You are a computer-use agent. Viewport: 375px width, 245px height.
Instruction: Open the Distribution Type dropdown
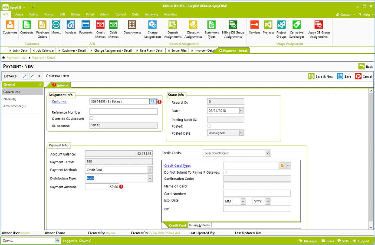click(150, 179)
